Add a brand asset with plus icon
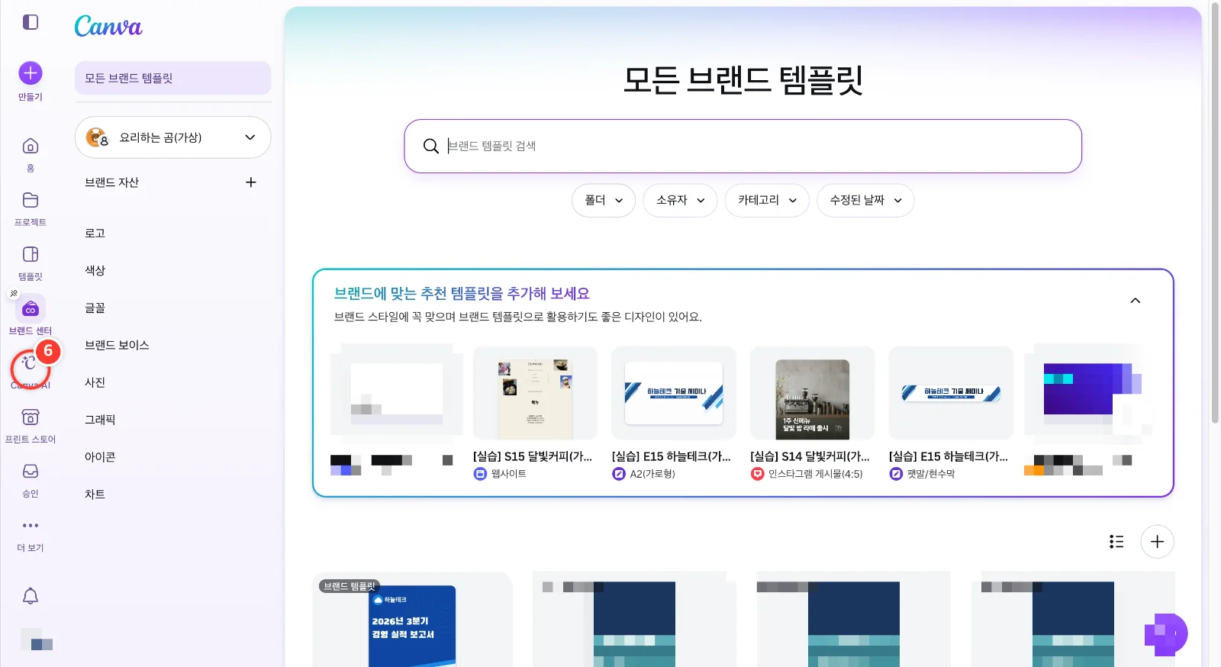The width and height of the screenshot is (1221, 667). point(251,182)
